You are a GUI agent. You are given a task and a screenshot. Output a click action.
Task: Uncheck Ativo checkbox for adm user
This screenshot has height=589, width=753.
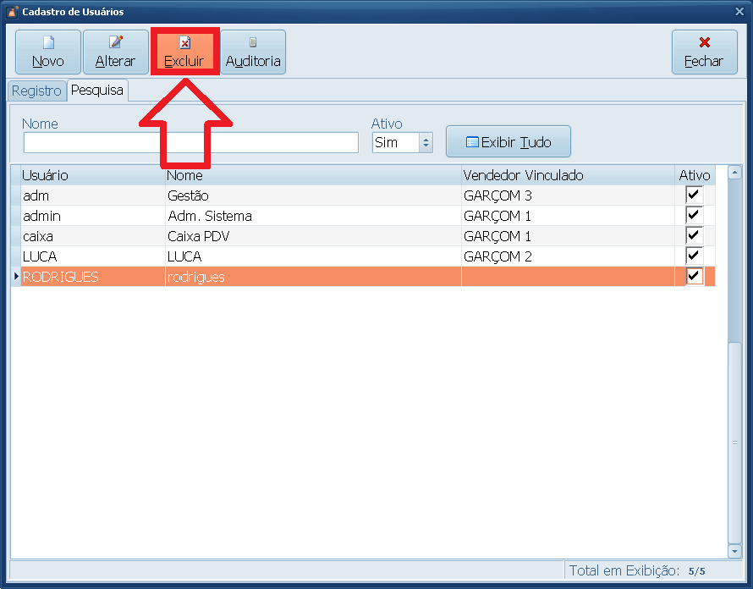[x=694, y=195]
